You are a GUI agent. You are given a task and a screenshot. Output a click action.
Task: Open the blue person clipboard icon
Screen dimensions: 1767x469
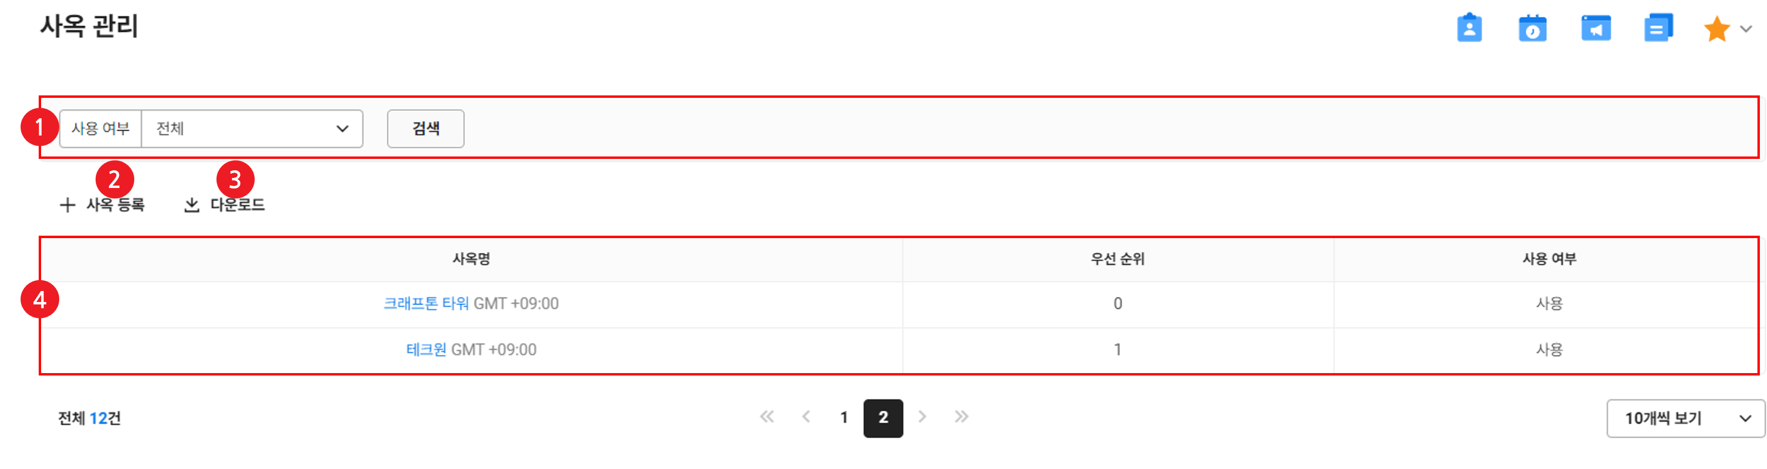(x=1469, y=28)
